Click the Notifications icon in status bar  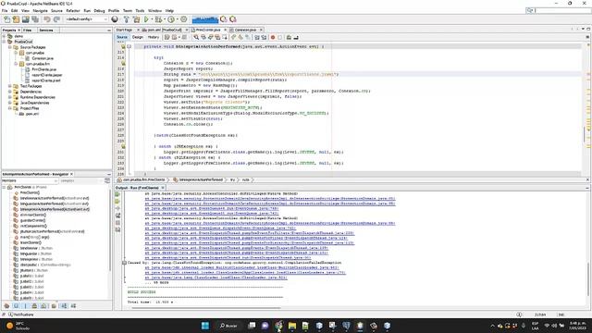pyautogui.click(x=10, y=314)
